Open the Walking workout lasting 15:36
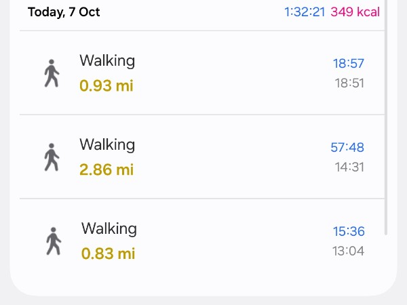Screen dimensions: 407x305 203,241
